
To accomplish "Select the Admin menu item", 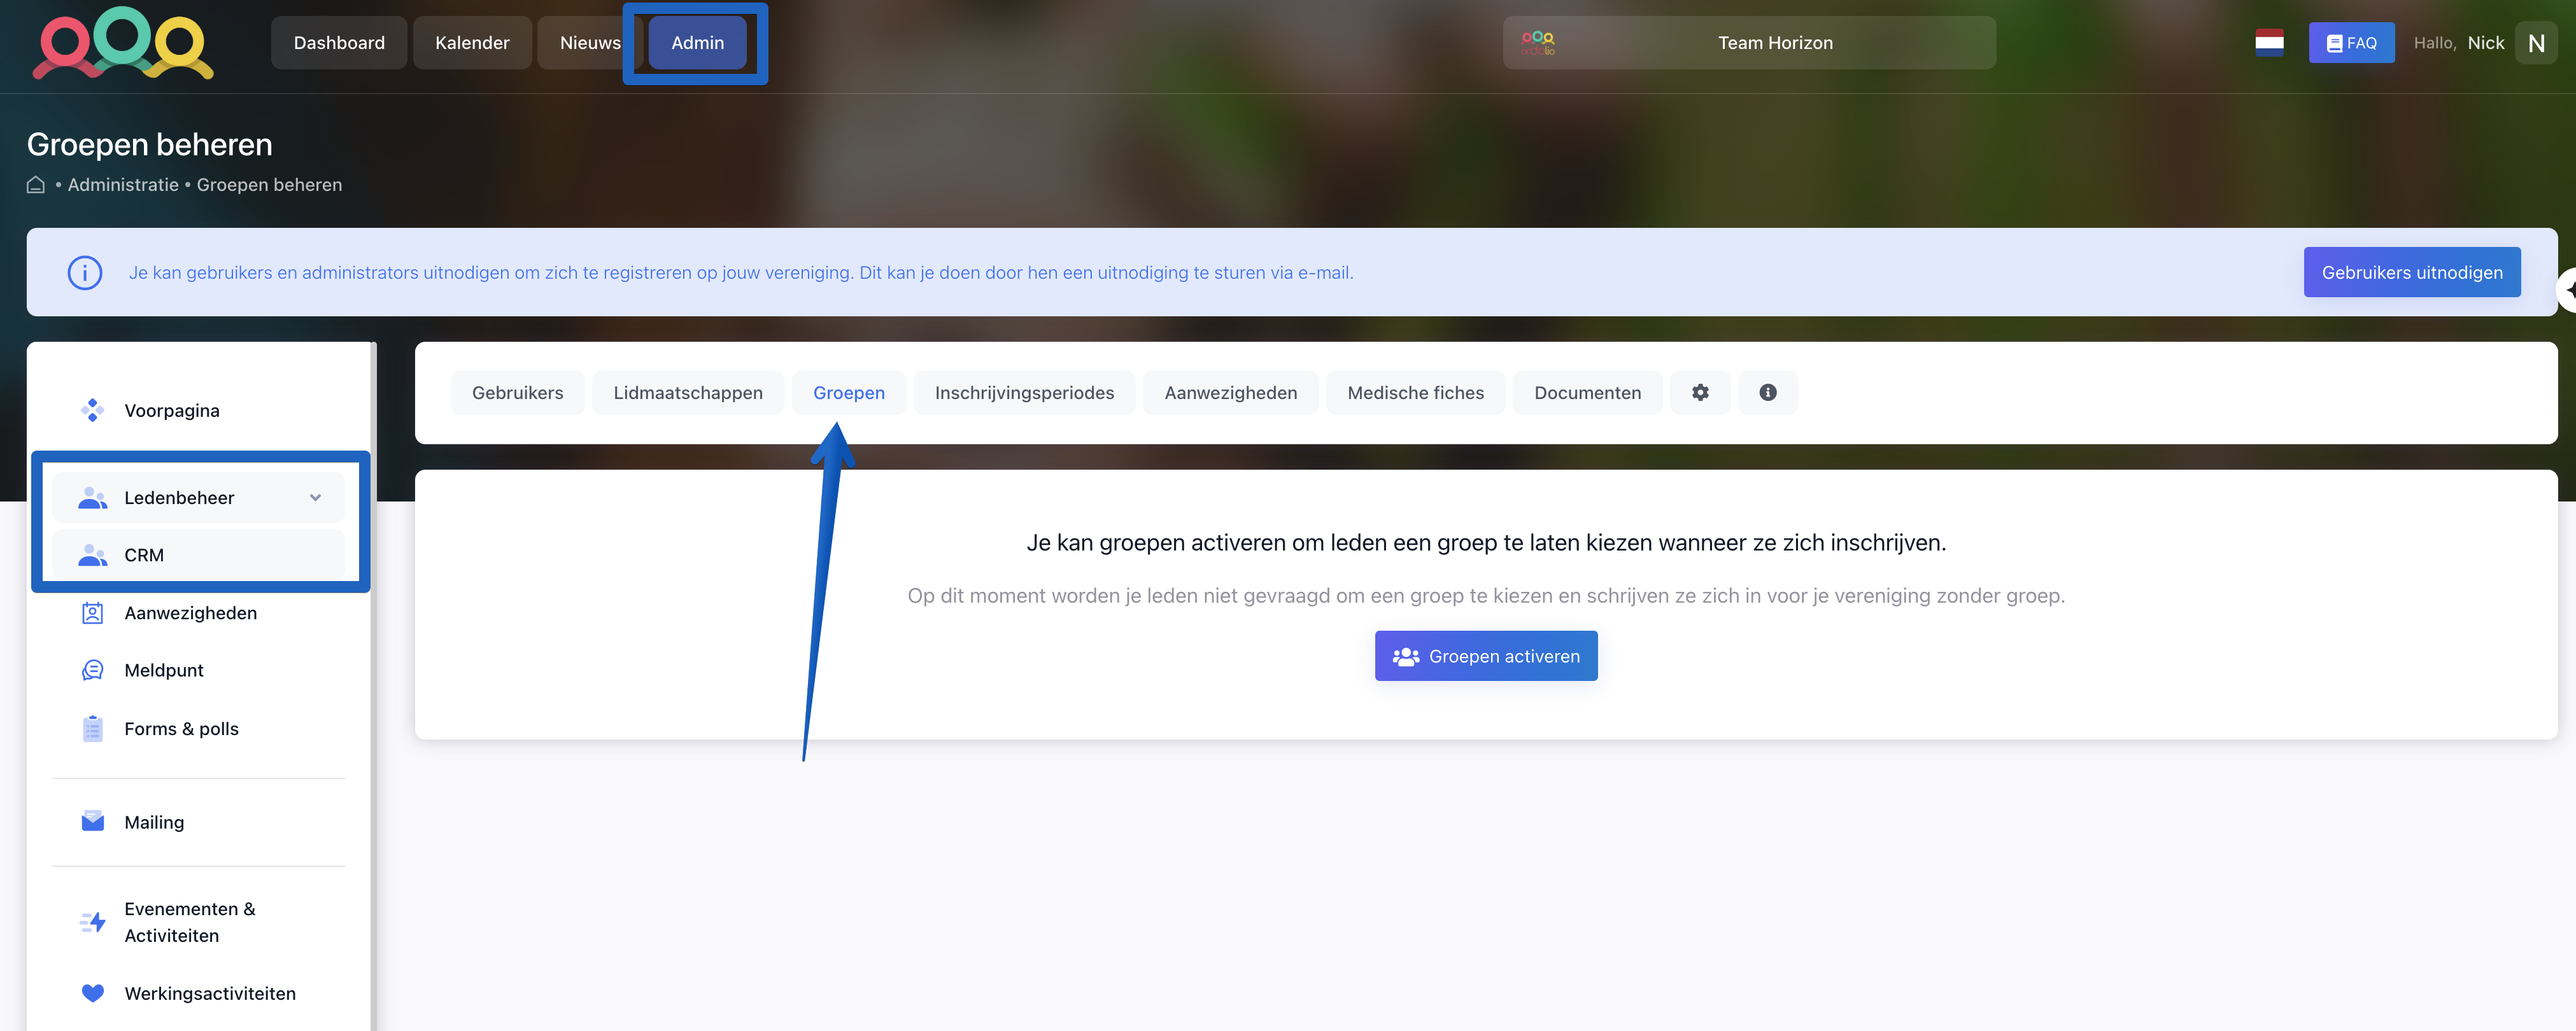I will tap(697, 43).
